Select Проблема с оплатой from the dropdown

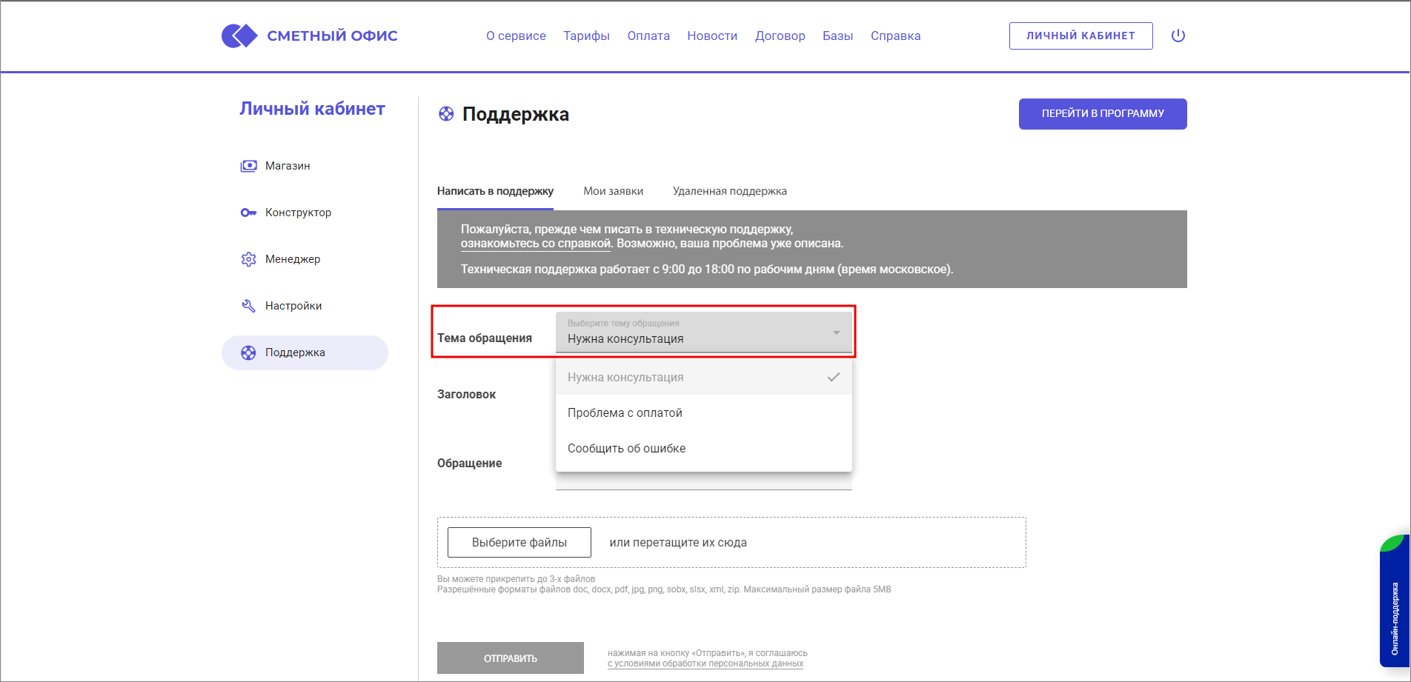pos(625,412)
